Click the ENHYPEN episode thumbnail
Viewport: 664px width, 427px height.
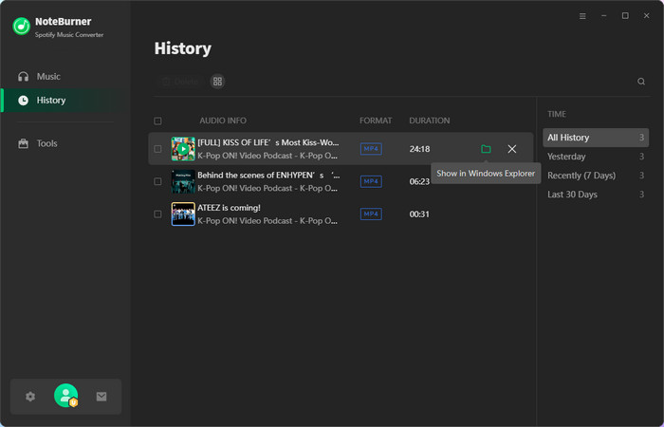point(183,181)
